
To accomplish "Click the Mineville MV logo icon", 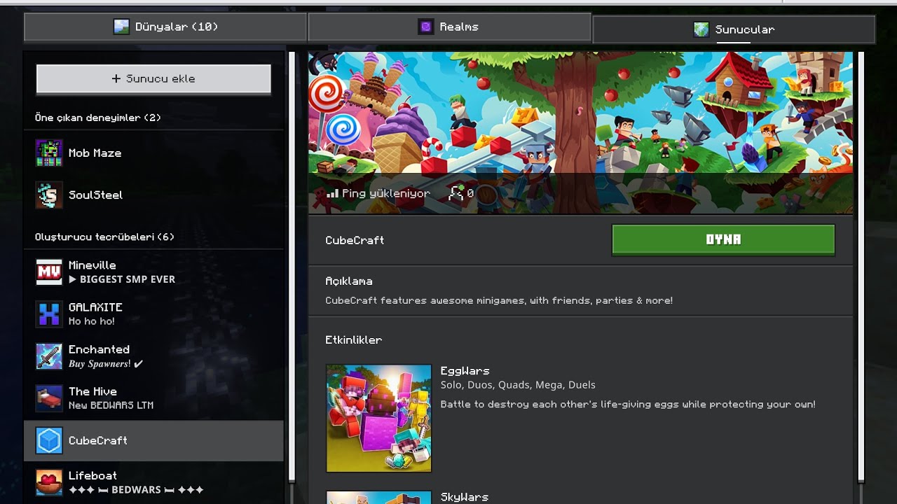I will 49,272.
